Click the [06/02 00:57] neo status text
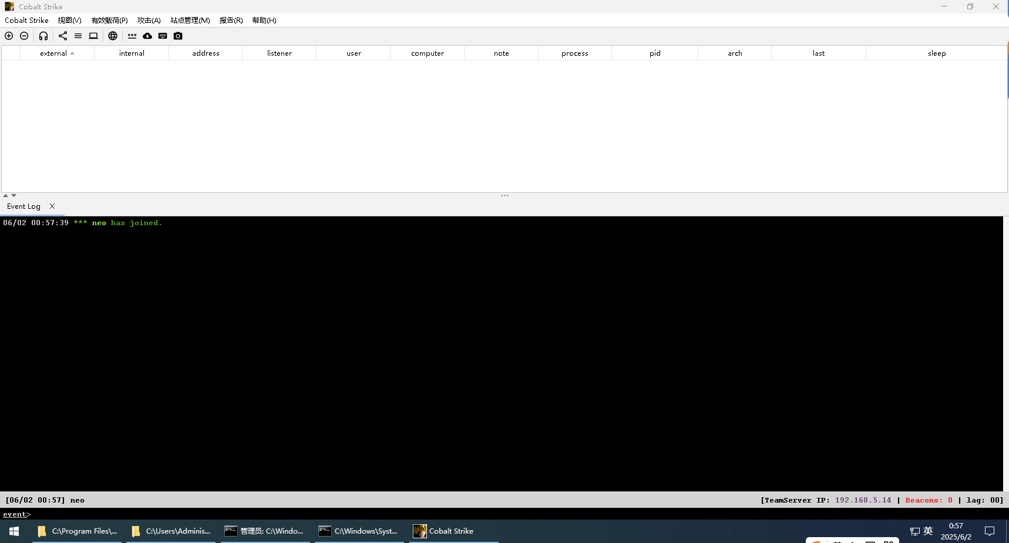 click(x=45, y=500)
